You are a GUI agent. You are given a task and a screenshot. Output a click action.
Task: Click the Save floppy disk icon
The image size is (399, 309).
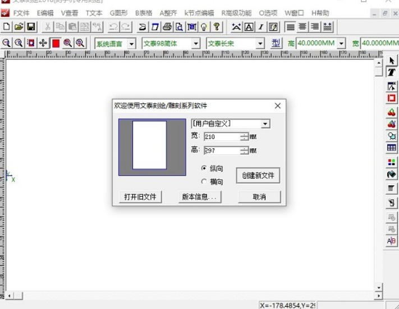pos(31,27)
